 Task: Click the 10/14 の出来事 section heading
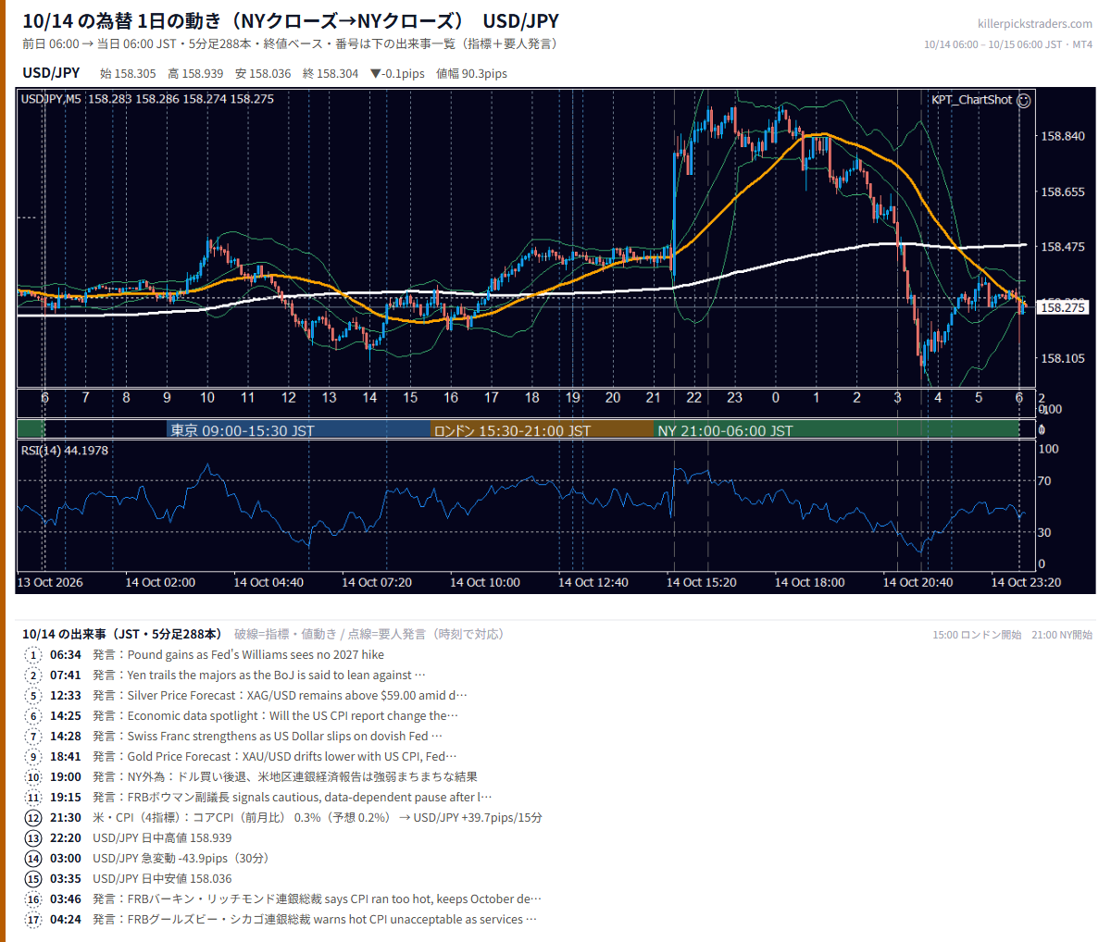122,635
